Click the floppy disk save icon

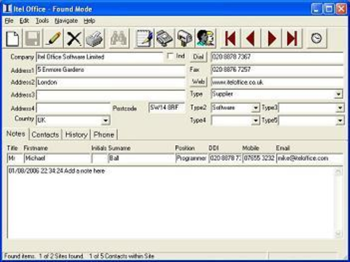33,38
